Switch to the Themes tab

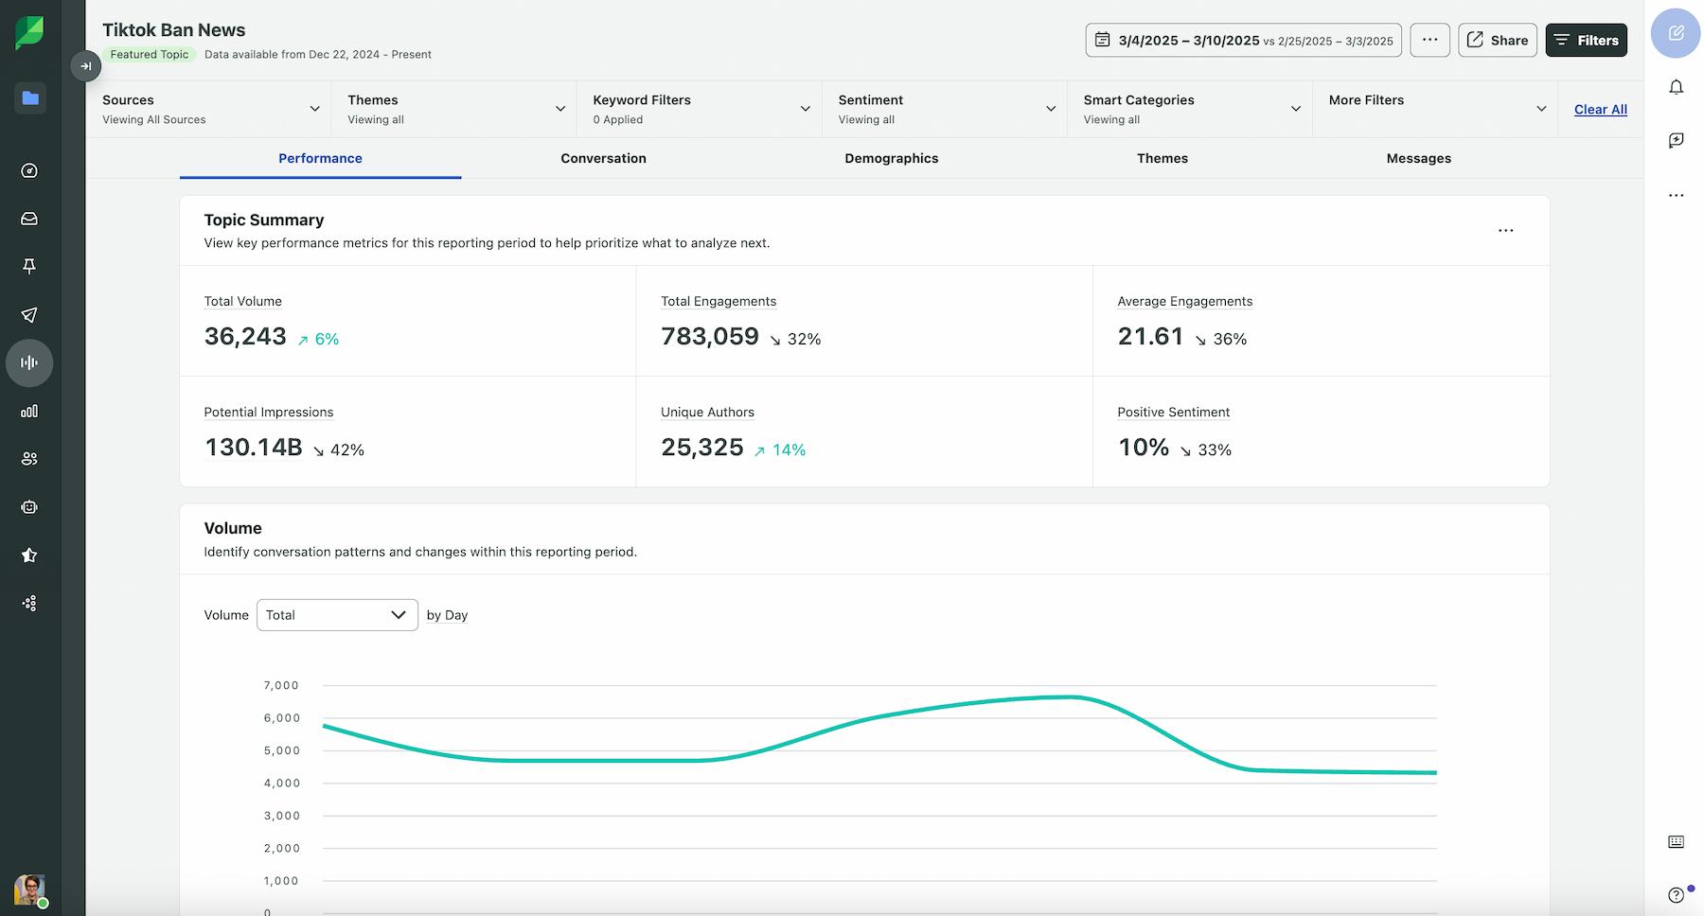coord(1162,158)
